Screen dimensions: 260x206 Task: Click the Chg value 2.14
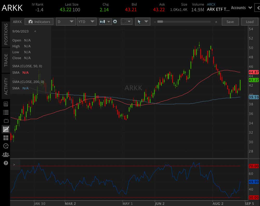click(x=104, y=10)
